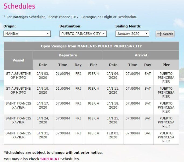The image size is (184, 162).
Task: Click the Schedules page heading
Action: coord(19,6)
